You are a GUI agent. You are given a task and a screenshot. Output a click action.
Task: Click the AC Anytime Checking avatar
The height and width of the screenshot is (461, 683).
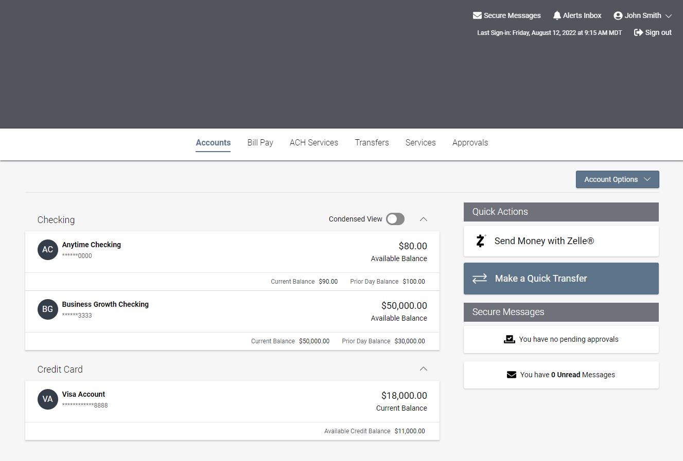pos(48,250)
